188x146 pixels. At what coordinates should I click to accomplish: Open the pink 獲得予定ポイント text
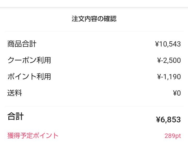(x=33, y=136)
